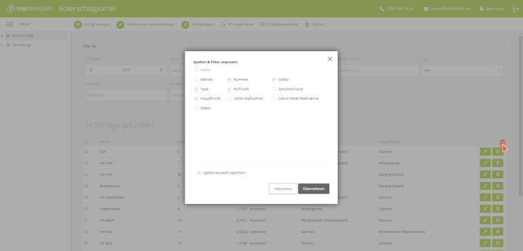Edit the Am Klei row

[485, 232]
